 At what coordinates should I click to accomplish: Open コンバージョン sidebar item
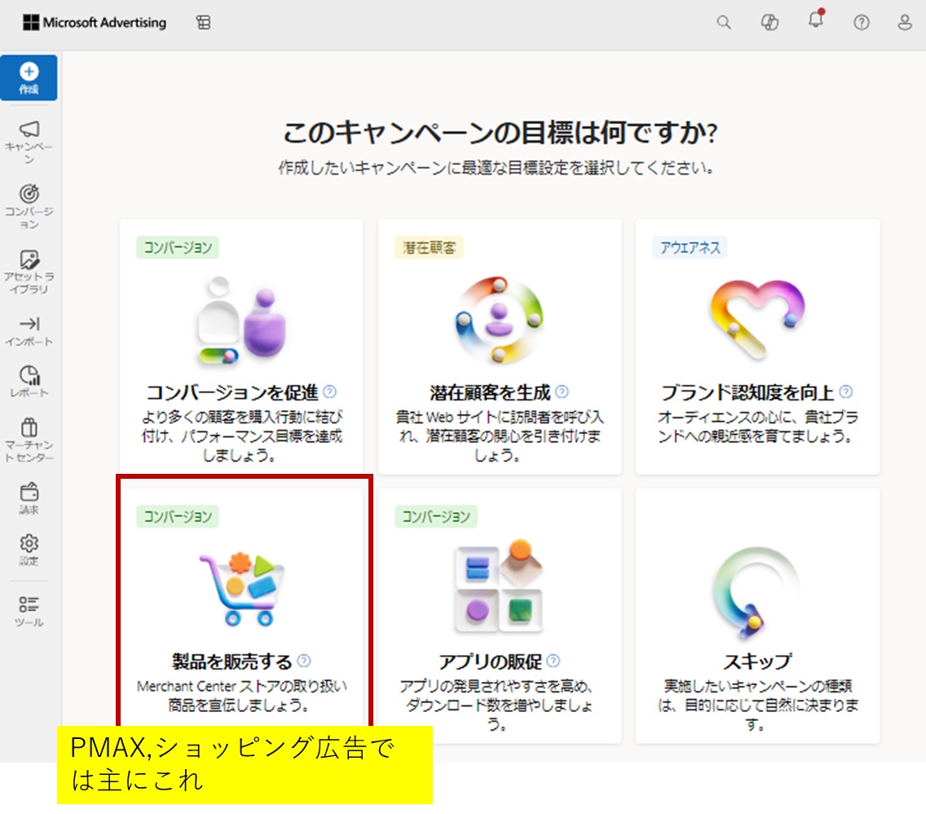pyautogui.click(x=29, y=206)
